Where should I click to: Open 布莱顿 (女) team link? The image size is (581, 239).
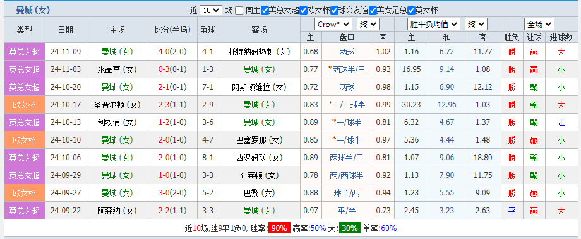tap(259, 175)
